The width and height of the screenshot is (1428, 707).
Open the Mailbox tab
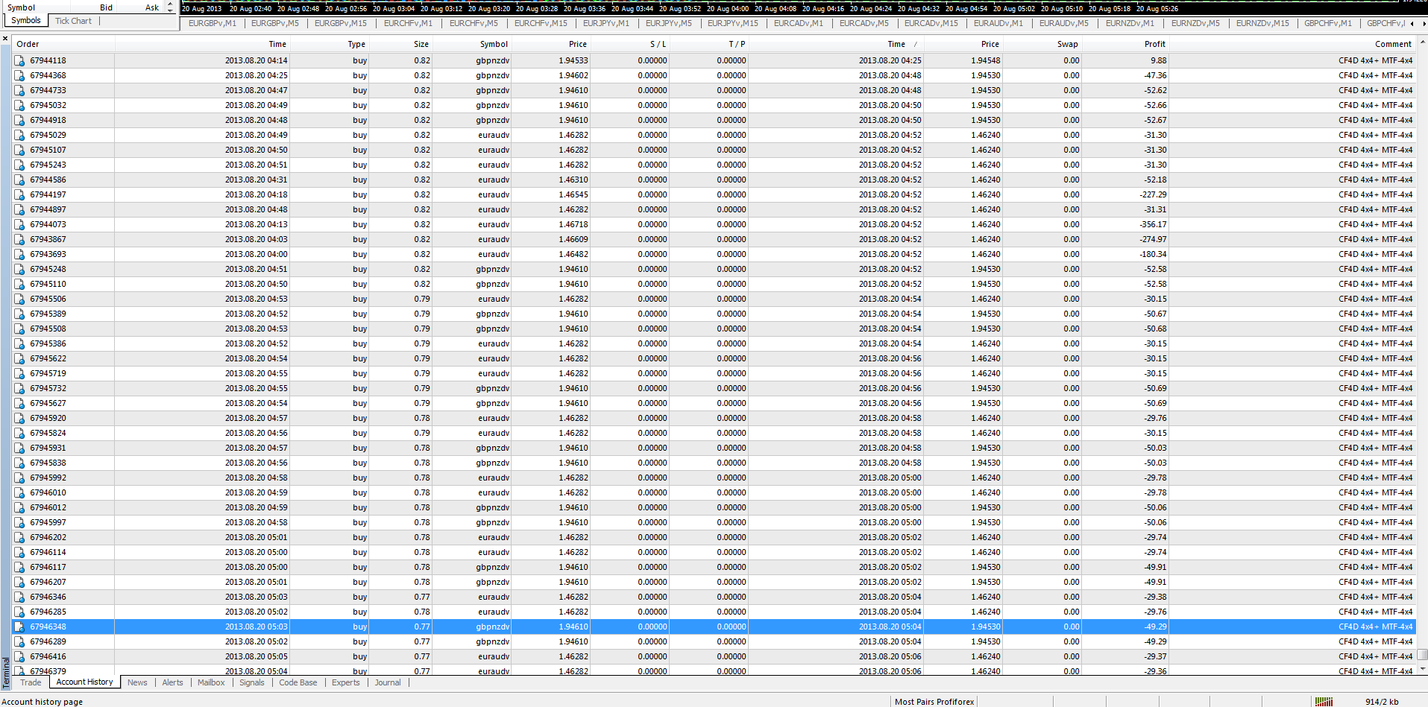tap(211, 682)
